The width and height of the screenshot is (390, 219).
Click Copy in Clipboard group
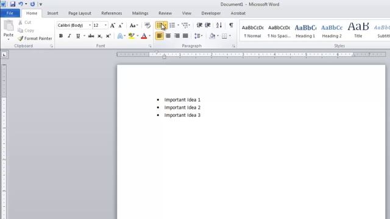click(x=26, y=30)
